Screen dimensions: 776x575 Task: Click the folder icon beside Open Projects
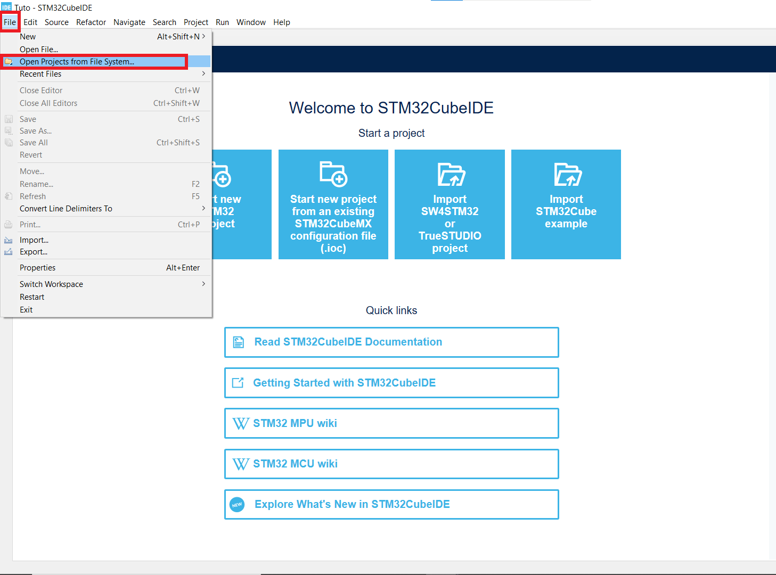(9, 62)
